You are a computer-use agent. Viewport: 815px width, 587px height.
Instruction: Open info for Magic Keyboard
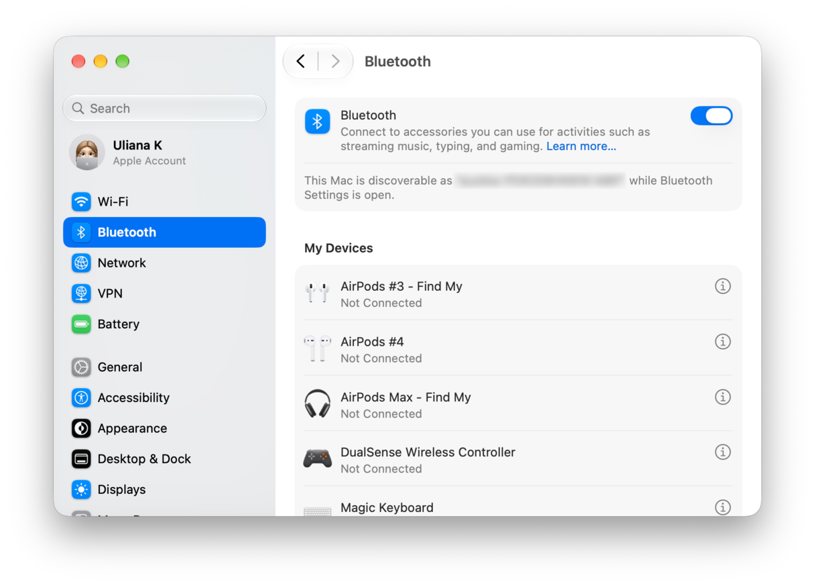point(723,507)
